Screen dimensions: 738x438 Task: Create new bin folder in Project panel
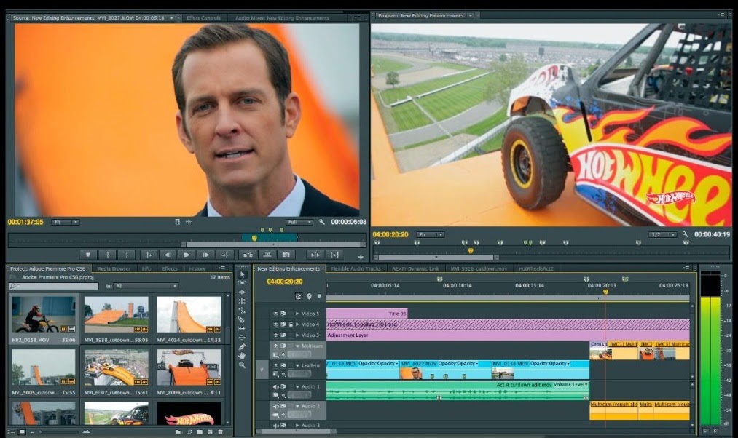(x=200, y=431)
